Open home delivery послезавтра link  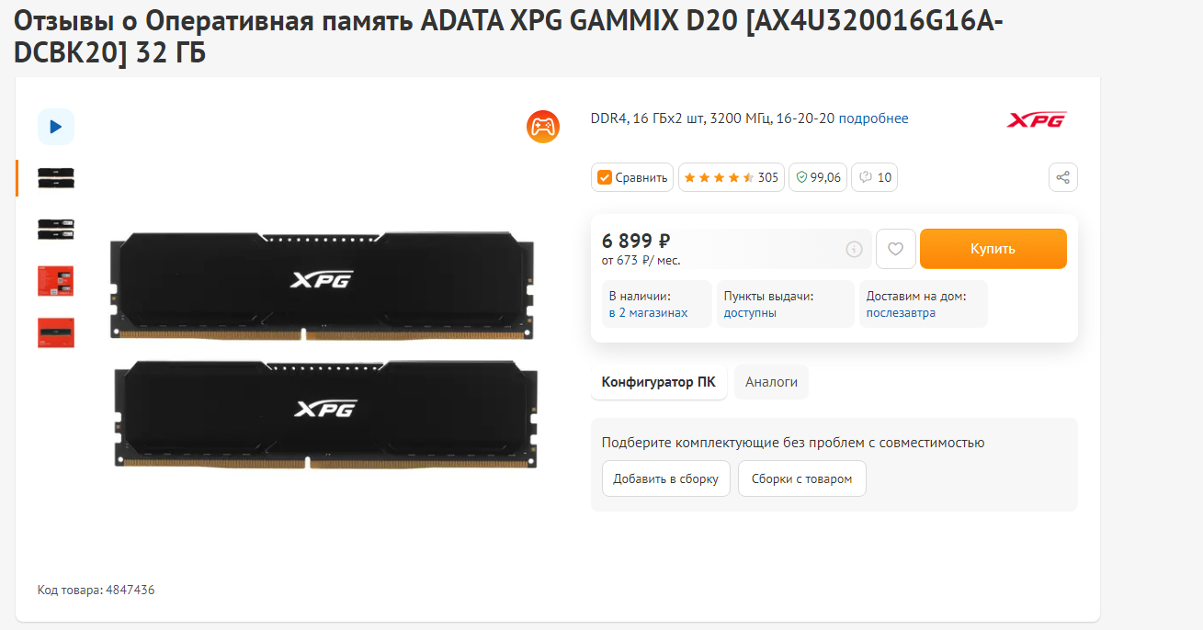click(901, 313)
